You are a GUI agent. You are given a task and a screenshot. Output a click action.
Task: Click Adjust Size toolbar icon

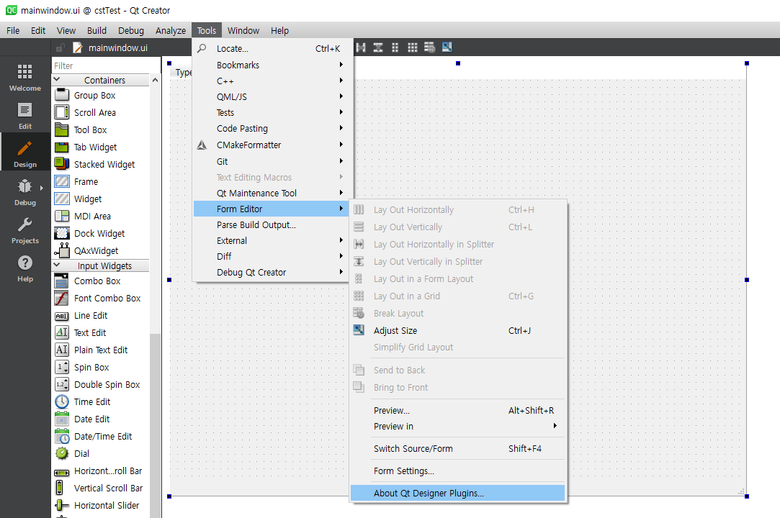tap(447, 47)
